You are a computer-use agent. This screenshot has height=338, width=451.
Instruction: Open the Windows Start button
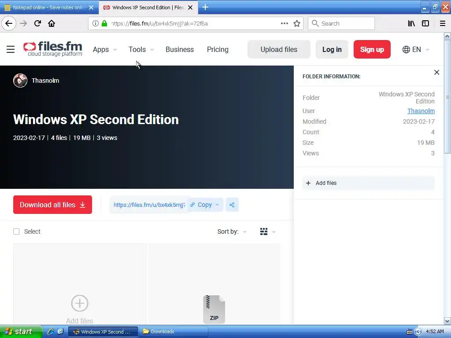click(21, 331)
